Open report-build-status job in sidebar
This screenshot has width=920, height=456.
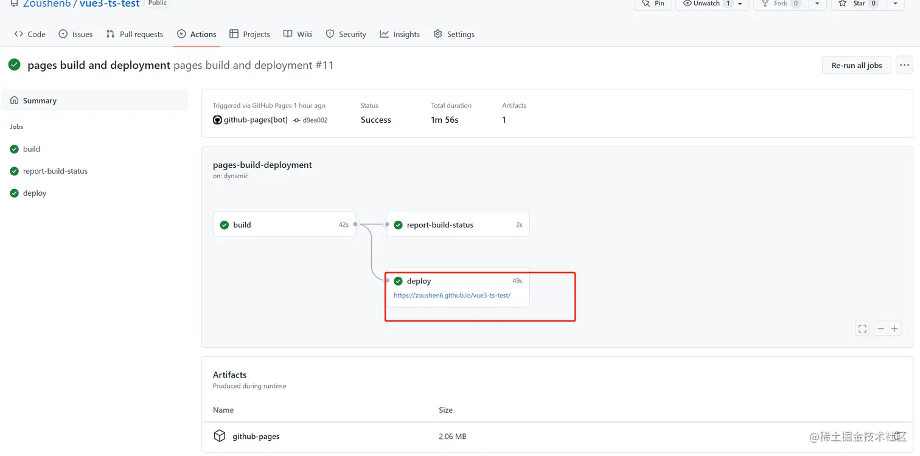(55, 171)
